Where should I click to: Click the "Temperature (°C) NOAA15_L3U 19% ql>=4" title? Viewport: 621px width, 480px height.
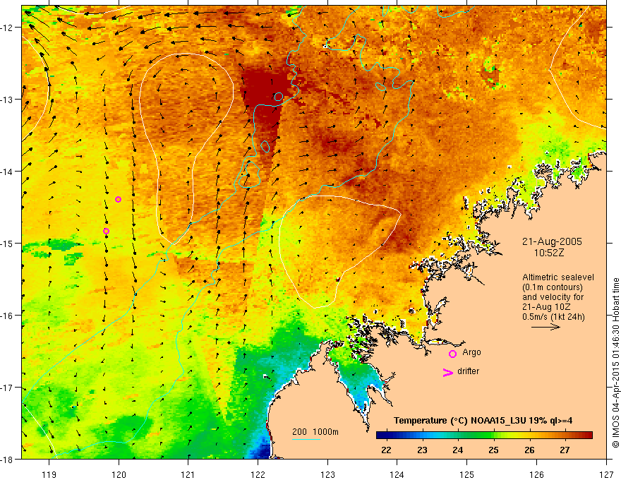click(483, 421)
